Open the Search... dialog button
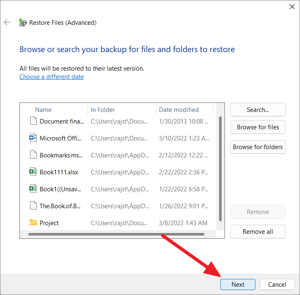The width and height of the screenshot is (300, 295). pyautogui.click(x=258, y=110)
